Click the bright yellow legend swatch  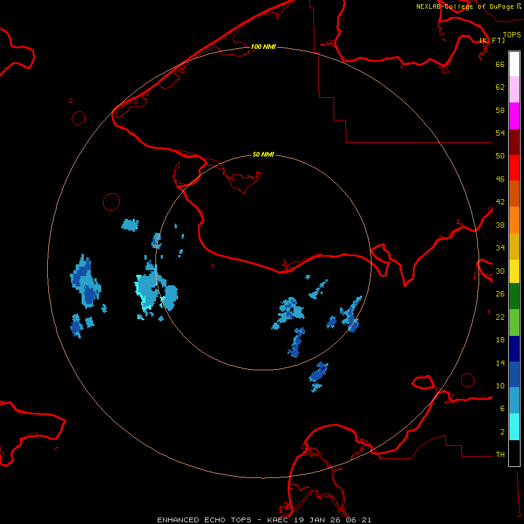click(x=514, y=271)
